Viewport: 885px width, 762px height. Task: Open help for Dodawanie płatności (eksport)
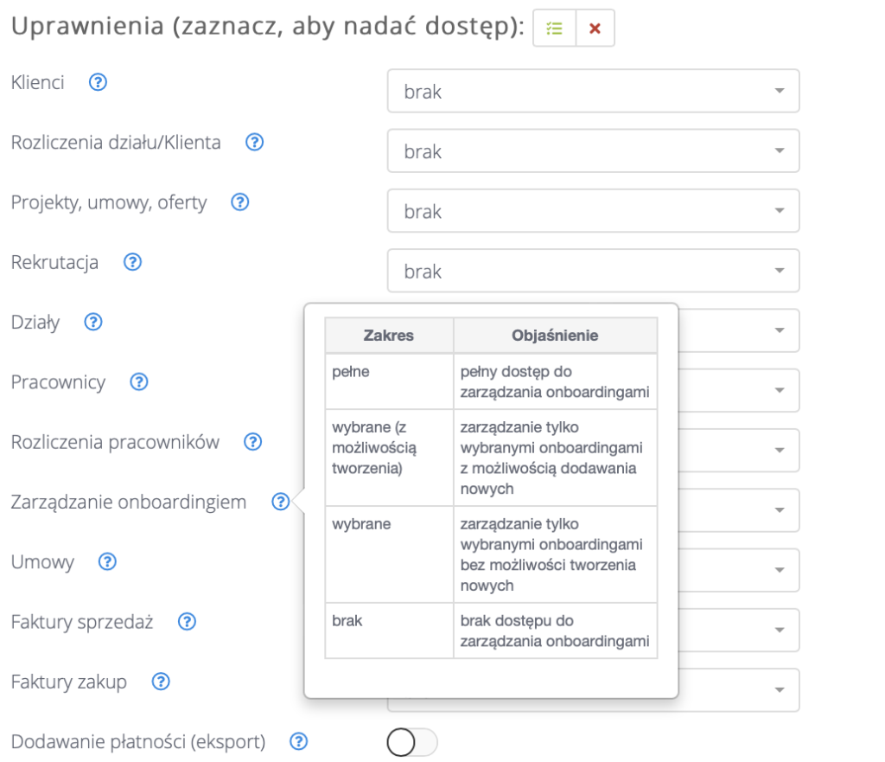(299, 741)
